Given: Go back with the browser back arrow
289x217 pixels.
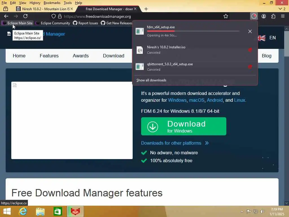Looking at the screenshot, I should tap(6, 16).
